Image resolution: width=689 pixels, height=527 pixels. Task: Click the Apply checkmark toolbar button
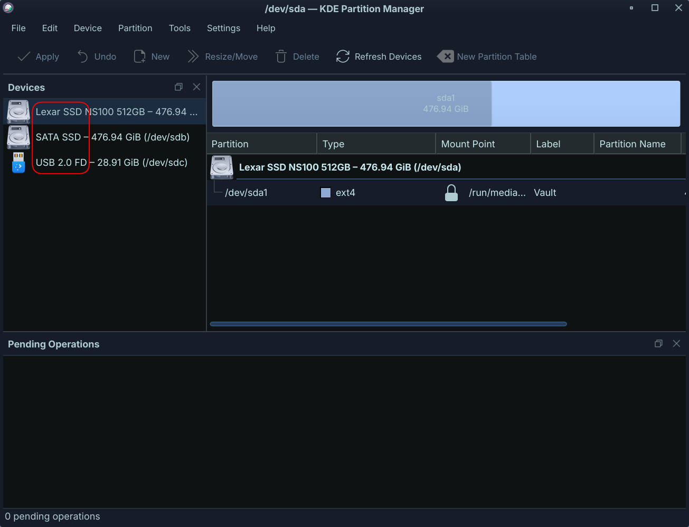coord(38,57)
